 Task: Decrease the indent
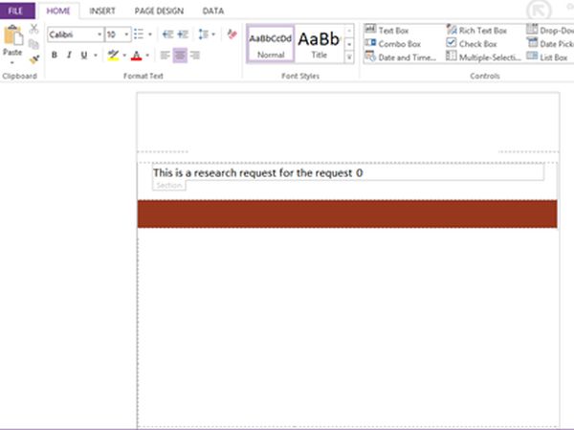167,34
